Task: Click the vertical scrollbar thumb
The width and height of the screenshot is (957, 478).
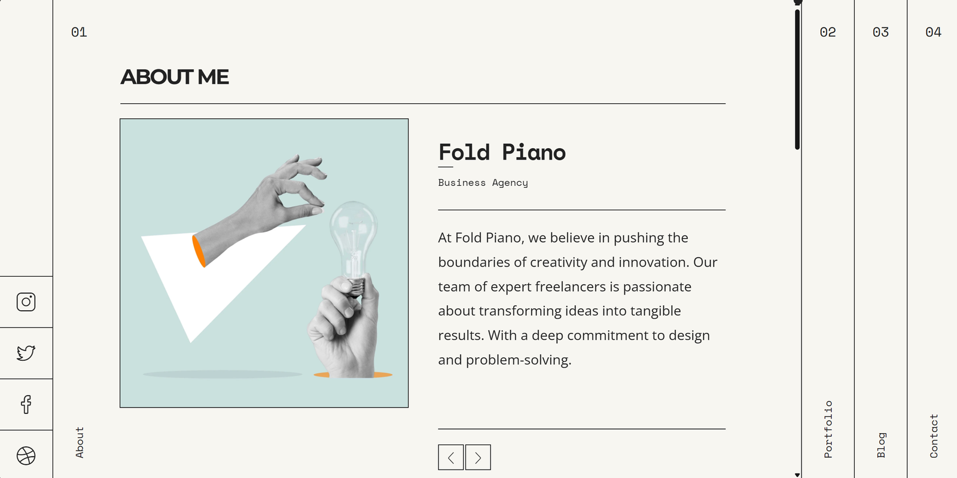Action: [x=797, y=78]
